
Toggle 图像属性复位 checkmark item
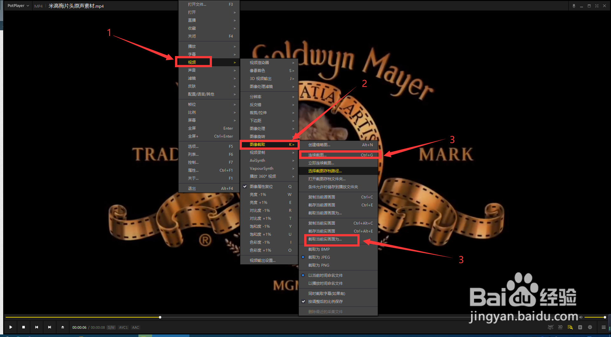coord(269,187)
